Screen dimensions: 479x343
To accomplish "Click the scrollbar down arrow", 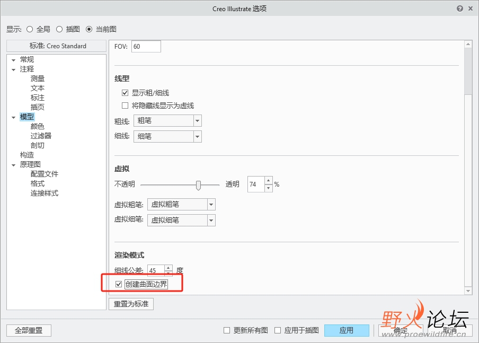I will click(468, 291).
